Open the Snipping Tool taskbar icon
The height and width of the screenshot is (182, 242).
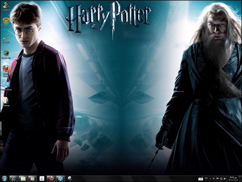70,179
